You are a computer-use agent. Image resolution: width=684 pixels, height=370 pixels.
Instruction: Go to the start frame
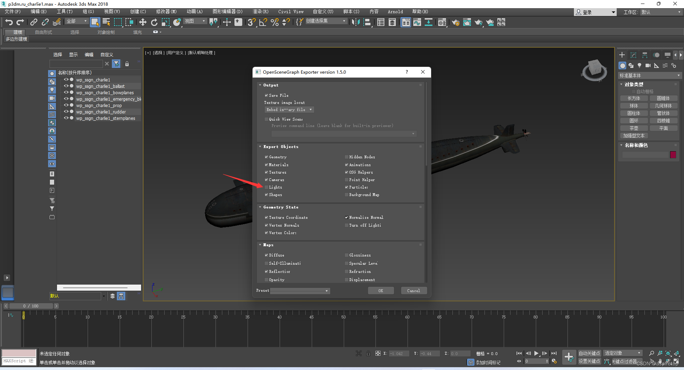pyautogui.click(x=519, y=353)
